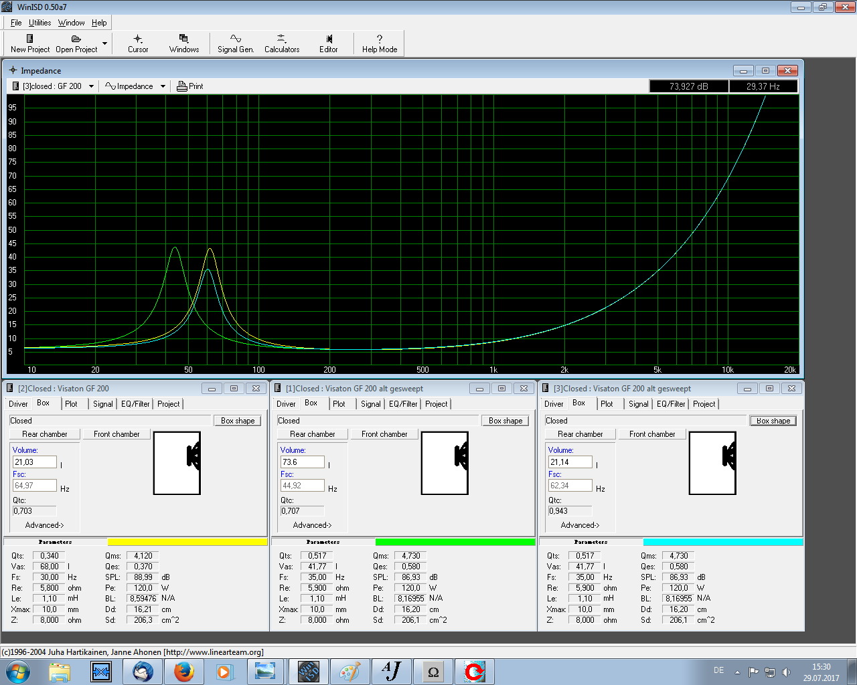Viewport: 857px width, 685px height.
Task: Expand the Impedance graph type dropdown
Action: click(163, 86)
